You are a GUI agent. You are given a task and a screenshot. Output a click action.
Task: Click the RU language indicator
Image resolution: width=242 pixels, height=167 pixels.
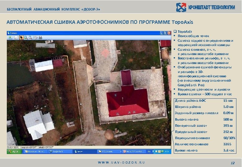coord(149,152)
